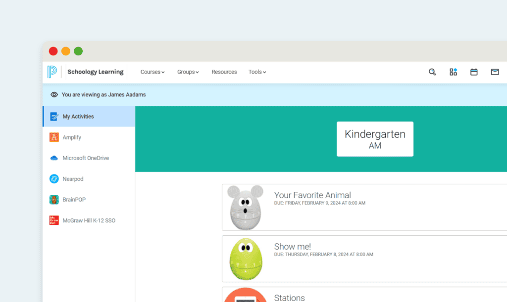Open the messages envelope icon
Screen dimensions: 507x302
(495, 72)
